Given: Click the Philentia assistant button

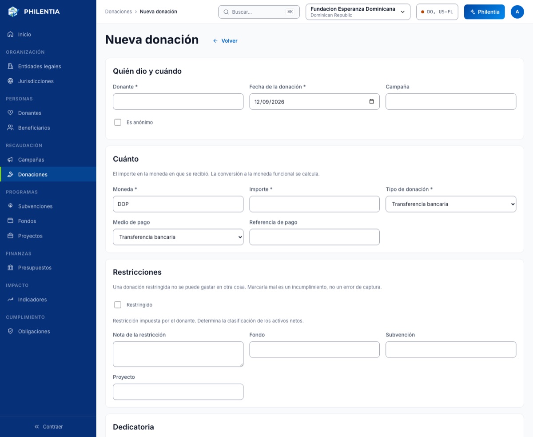Looking at the screenshot, I should click(x=484, y=12).
